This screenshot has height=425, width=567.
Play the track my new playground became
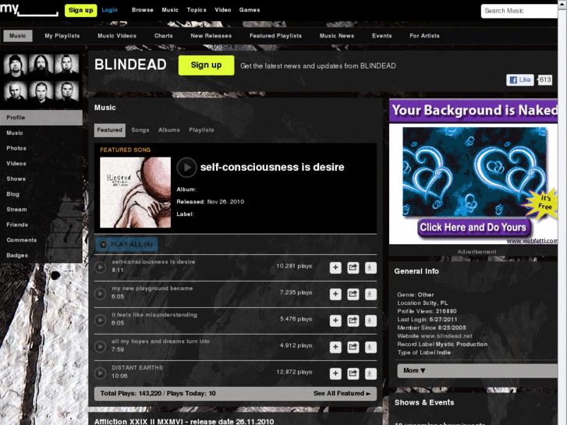pyautogui.click(x=100, y=294)
